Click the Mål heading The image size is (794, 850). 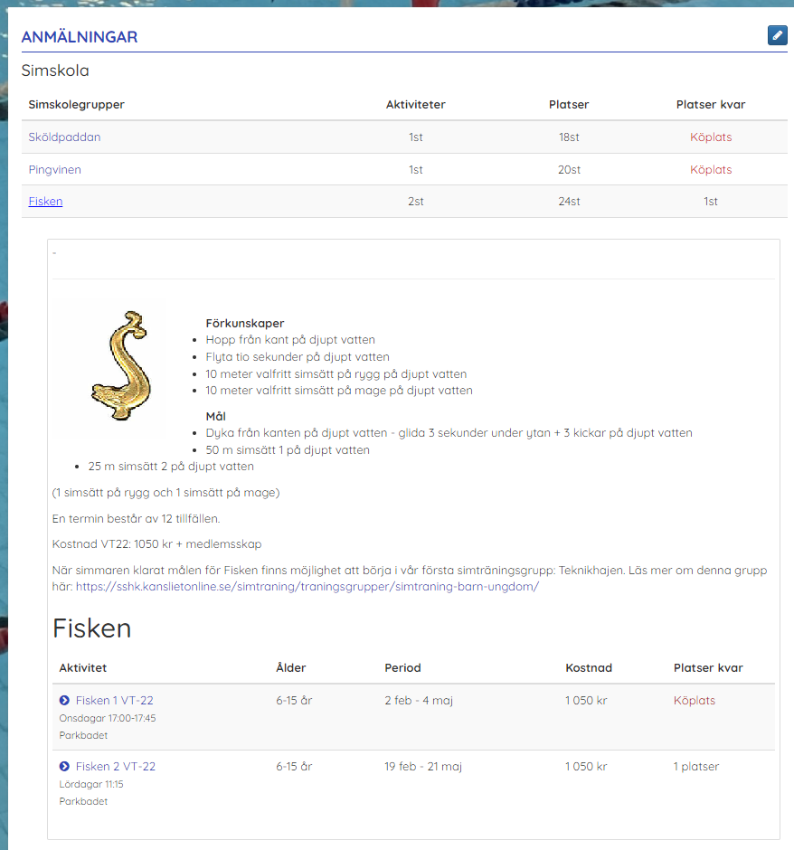click(216, 416)
